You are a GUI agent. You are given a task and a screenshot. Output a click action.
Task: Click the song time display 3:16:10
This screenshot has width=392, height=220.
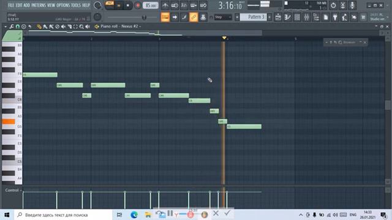click(x=230, y=5)
